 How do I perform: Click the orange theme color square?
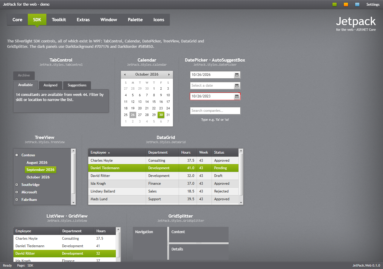click(x=346, y=4)
